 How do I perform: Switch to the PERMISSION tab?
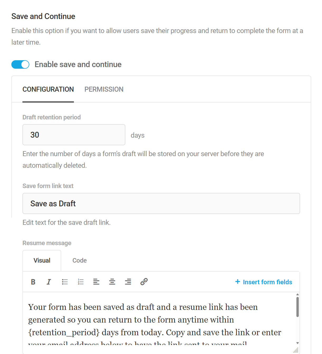tap(104, 89)
